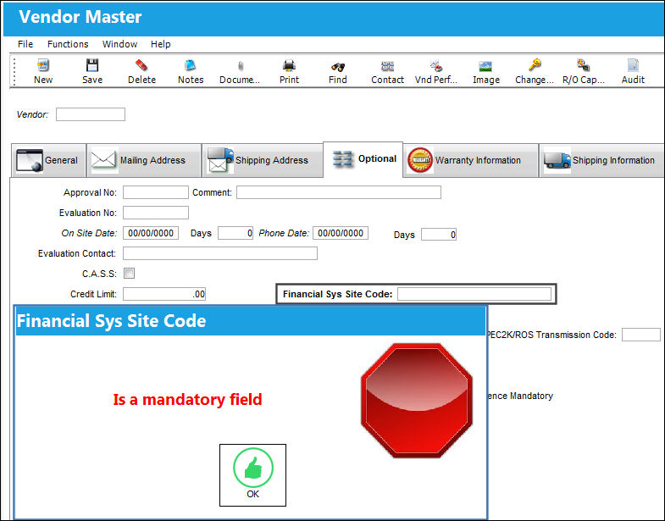Click the Phone Date field
The image size is (665, 521).
pos(341,233)
